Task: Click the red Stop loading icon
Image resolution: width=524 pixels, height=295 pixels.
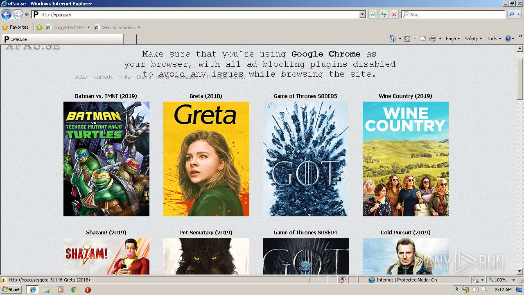Action: (x=394, y=14)
